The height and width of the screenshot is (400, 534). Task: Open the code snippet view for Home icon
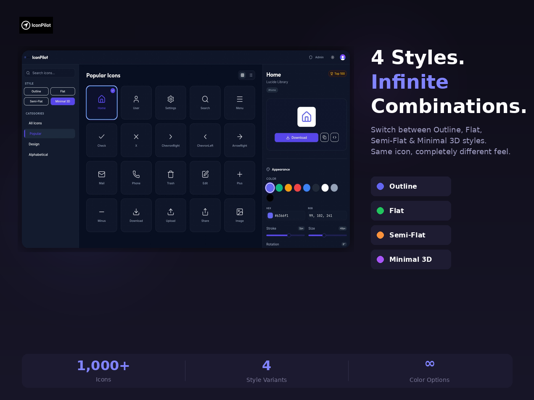[x=334, y=137]
